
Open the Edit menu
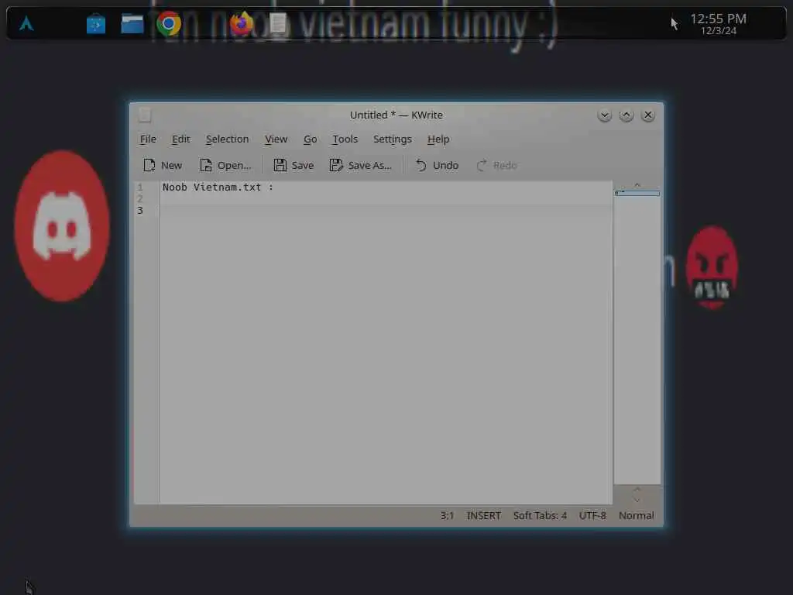pyautogui.click(x=180, y=139)
